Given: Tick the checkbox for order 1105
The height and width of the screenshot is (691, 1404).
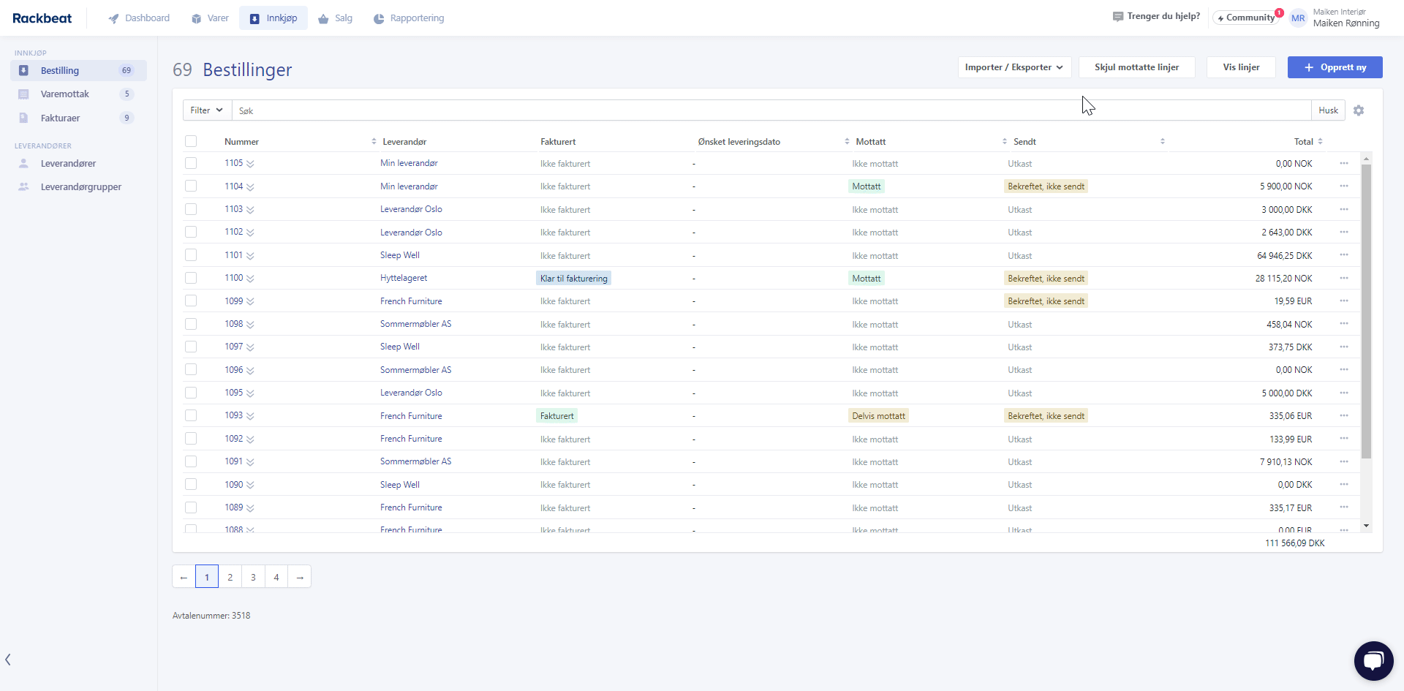Looking at the screenshot, I should [x=191, y=163].
